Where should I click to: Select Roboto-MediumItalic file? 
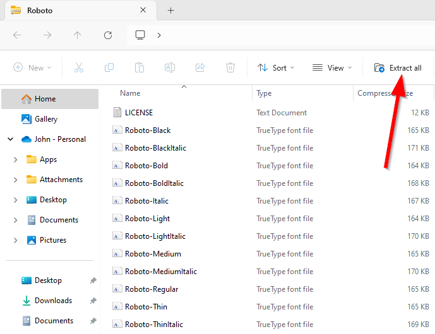pyautogui.click(x=161, y=272)
